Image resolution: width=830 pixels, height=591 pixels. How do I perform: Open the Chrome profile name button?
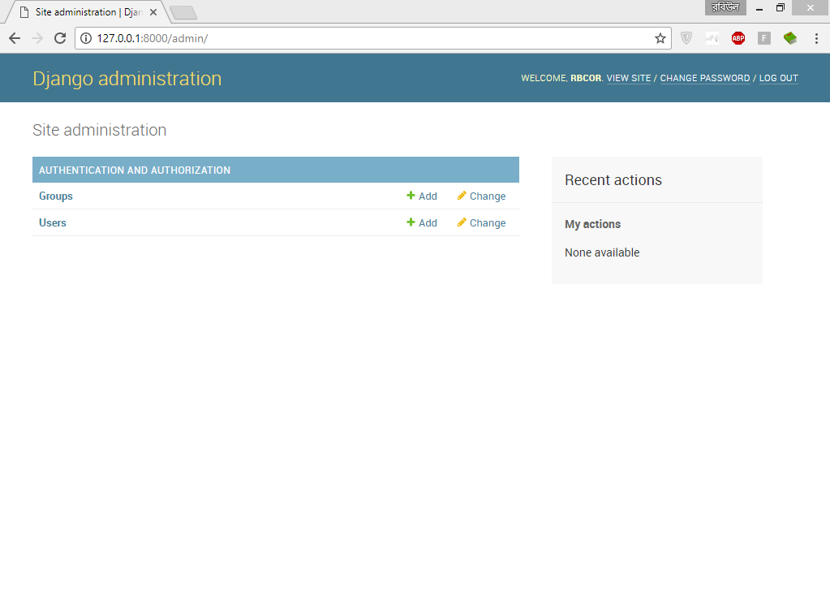[x=725, y=8]
